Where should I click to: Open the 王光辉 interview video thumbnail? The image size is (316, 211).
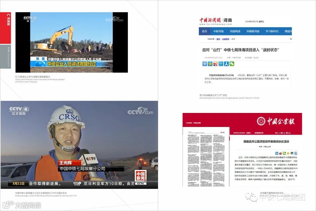[79, 145]
